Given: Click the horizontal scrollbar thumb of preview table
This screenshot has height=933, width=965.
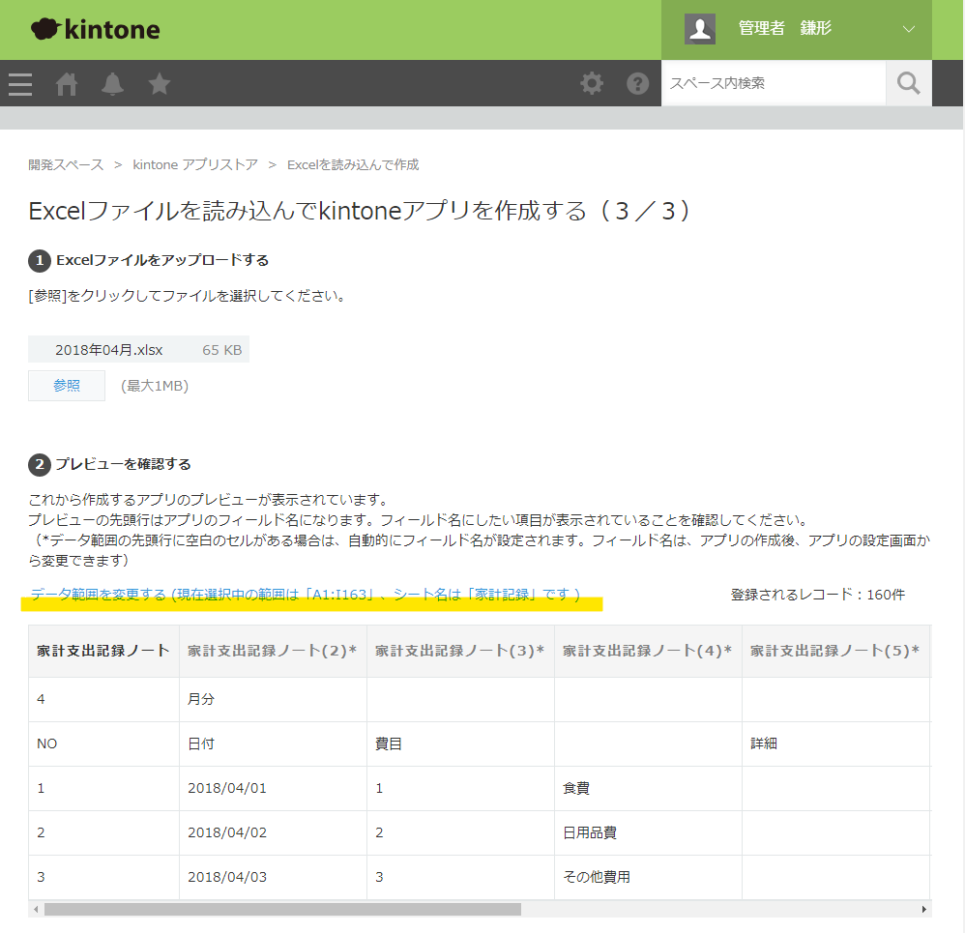Looking at the screenshot, I should 282,910.
